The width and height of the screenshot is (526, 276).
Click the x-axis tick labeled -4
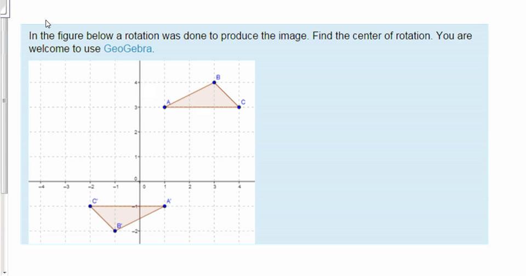point(41,186)
